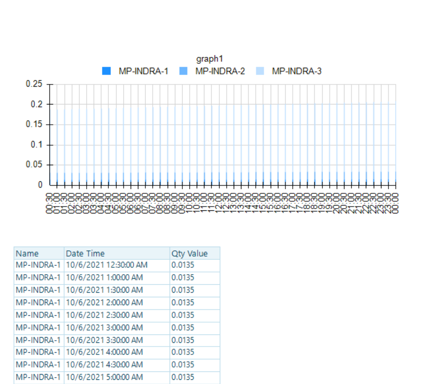This screenshot has height=384, width=427.
Task: Click the Date Time column header
Action: pyautogui.click(x=117, y=254)
